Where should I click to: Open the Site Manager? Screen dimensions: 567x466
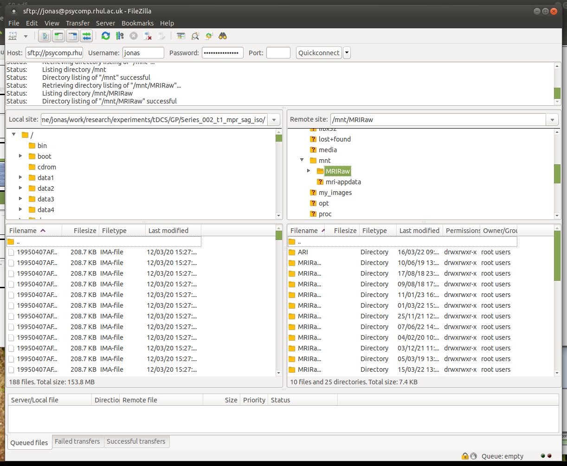13,36
